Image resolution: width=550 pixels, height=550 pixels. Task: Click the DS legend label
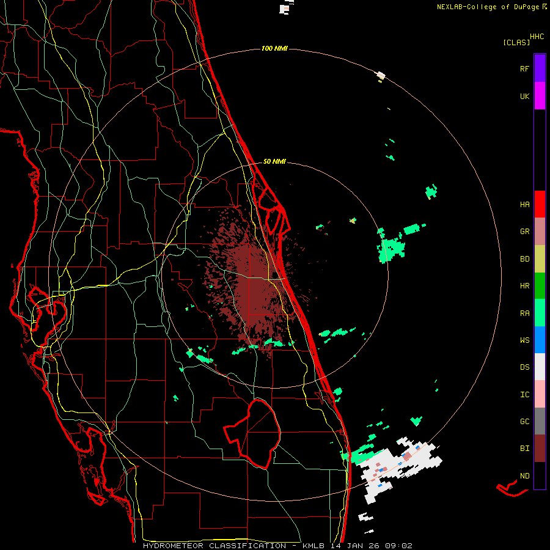click(524, 367)
